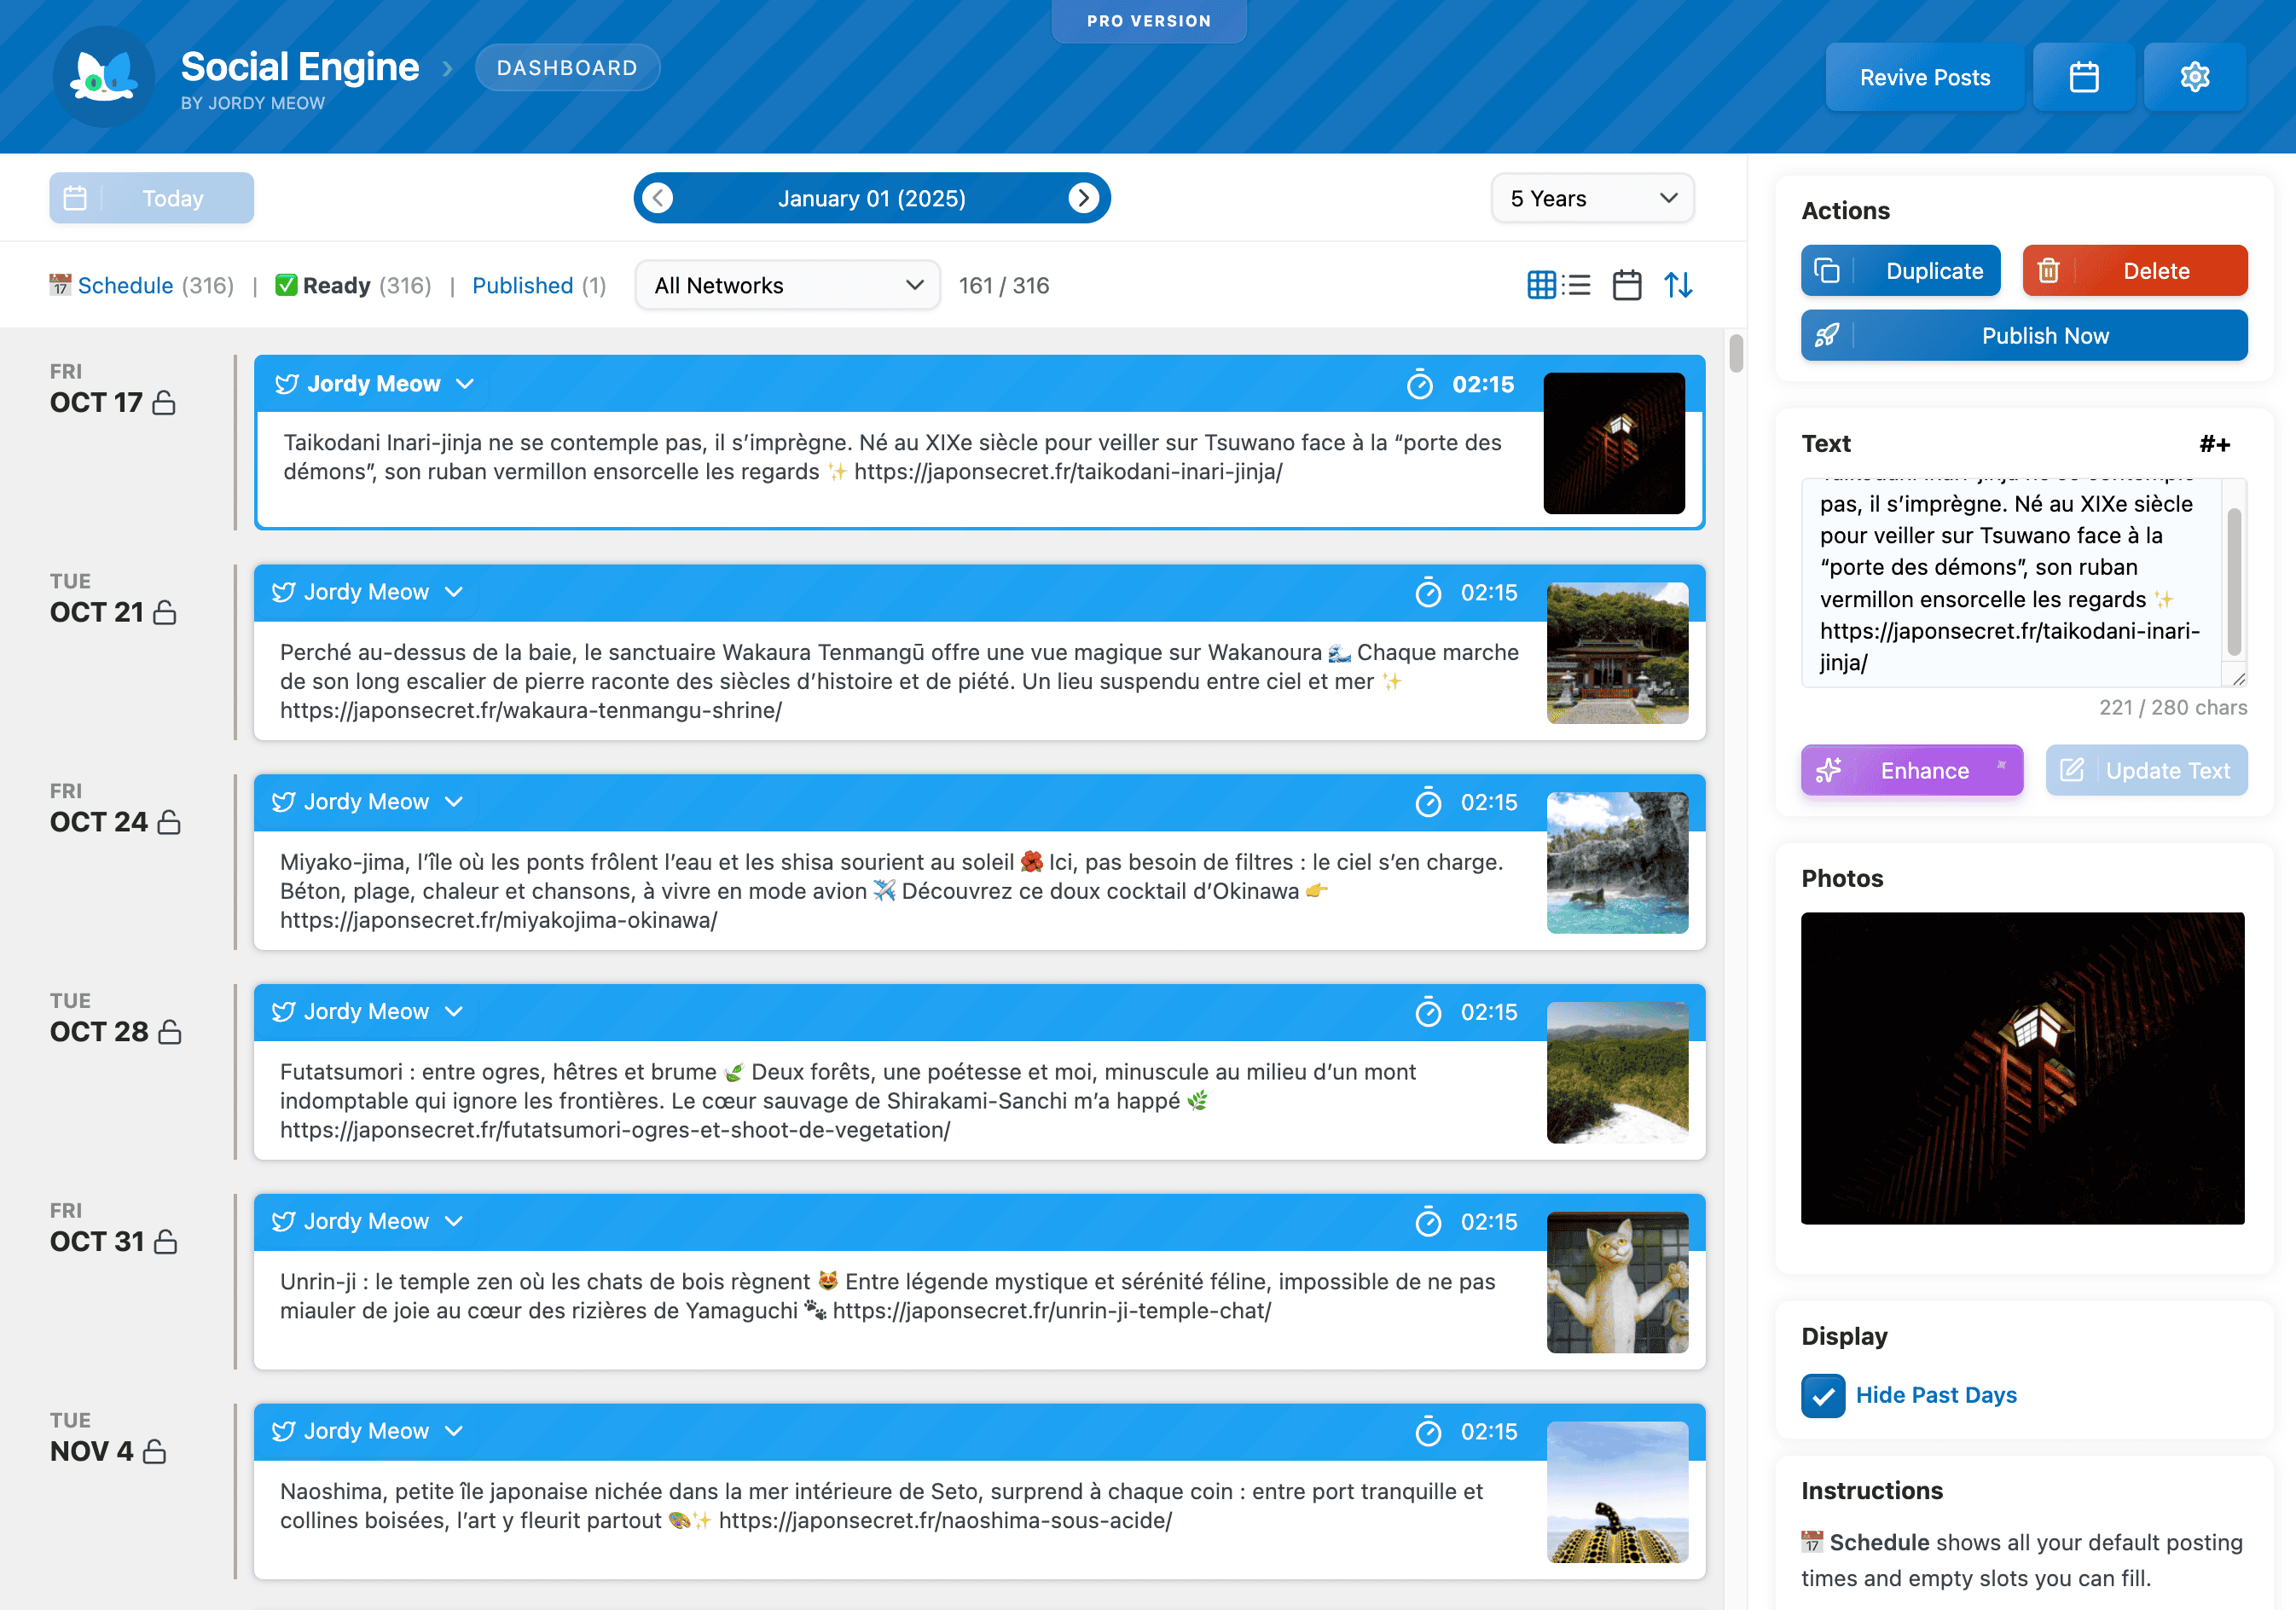Click the lantern photo in the Photos panel
The width and height of the screenshot is (2296, 1610).
[2023, 1069]
